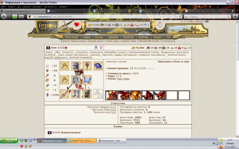Image resolution: width=239 pixels, height=149 pixels.
Task: Click the boots equipment slot
Action: (x=76, y=94)
